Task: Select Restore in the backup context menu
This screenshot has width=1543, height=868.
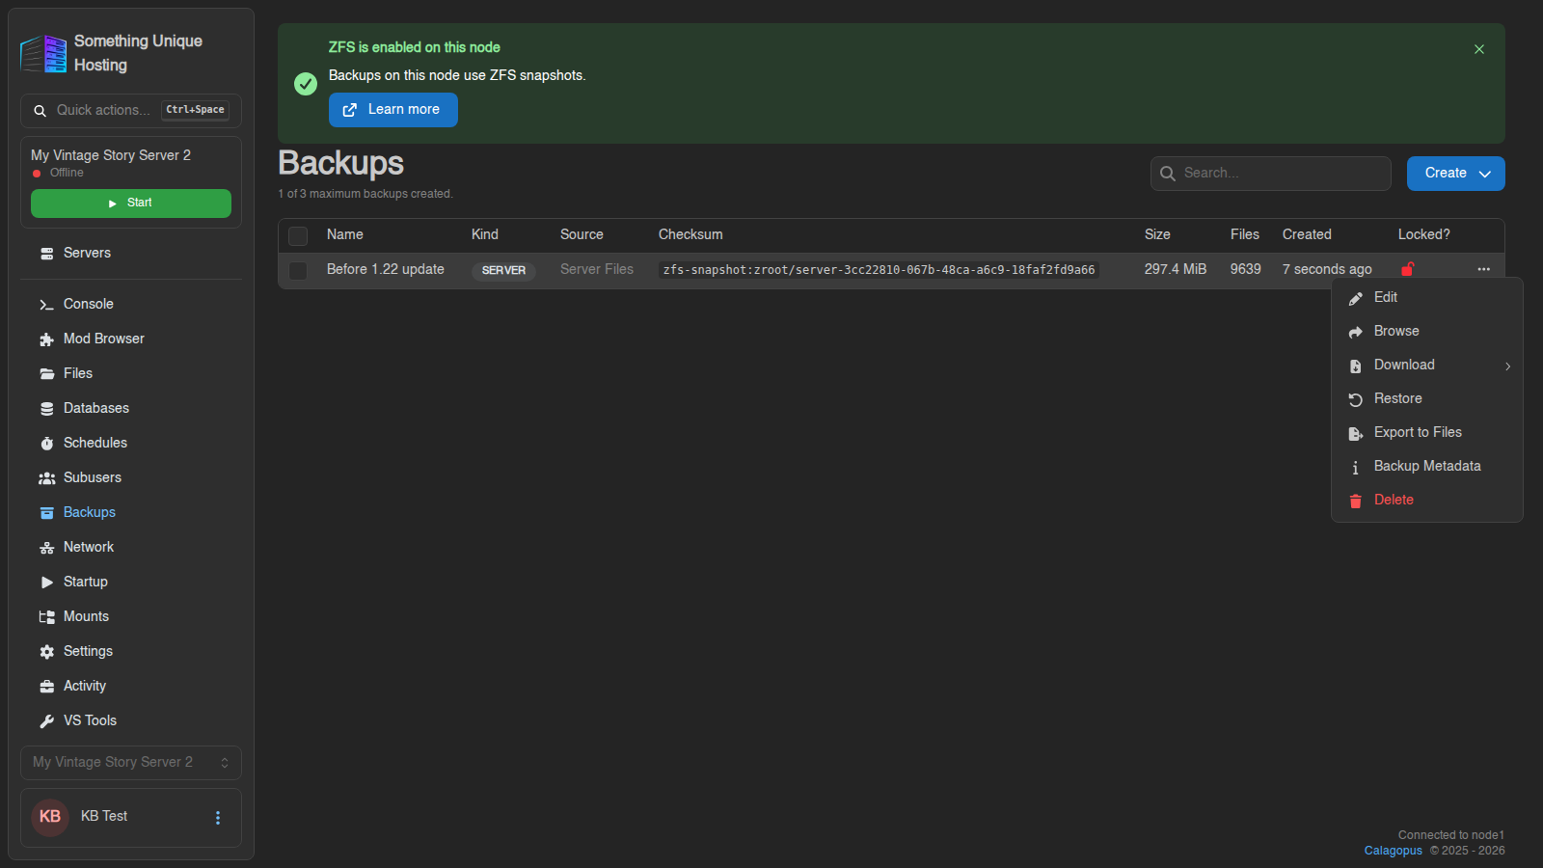Action: 1427,398
